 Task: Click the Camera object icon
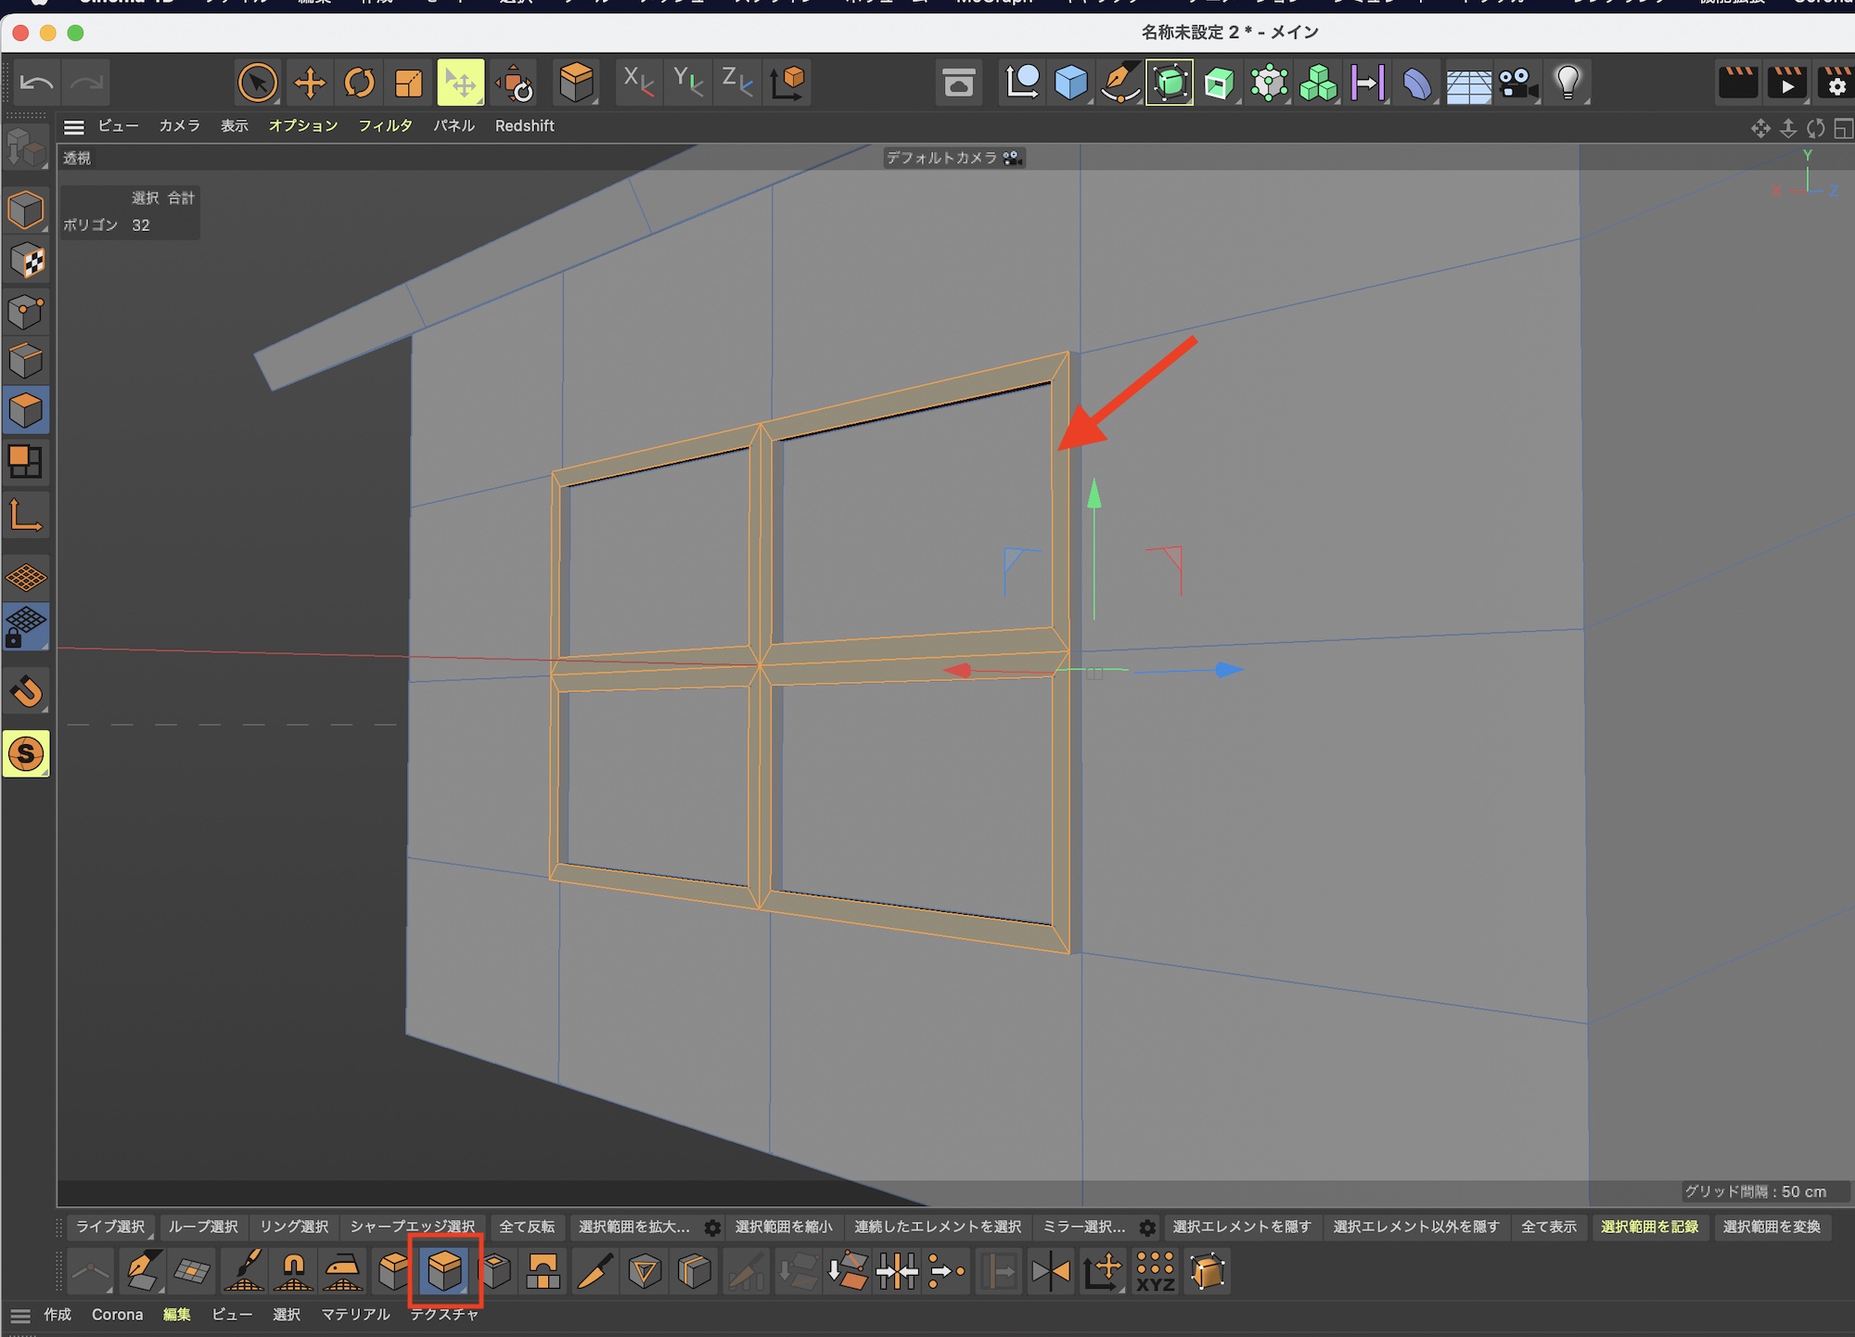click(1518, 83)
